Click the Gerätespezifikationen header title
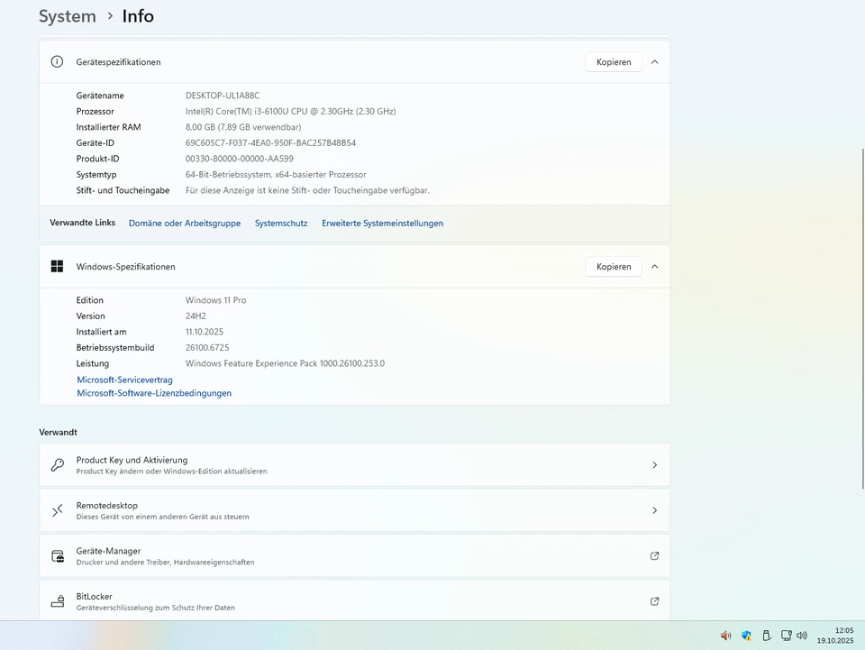Screen dimensions: 865x650 pyautogui.click(x=118, y=62)
